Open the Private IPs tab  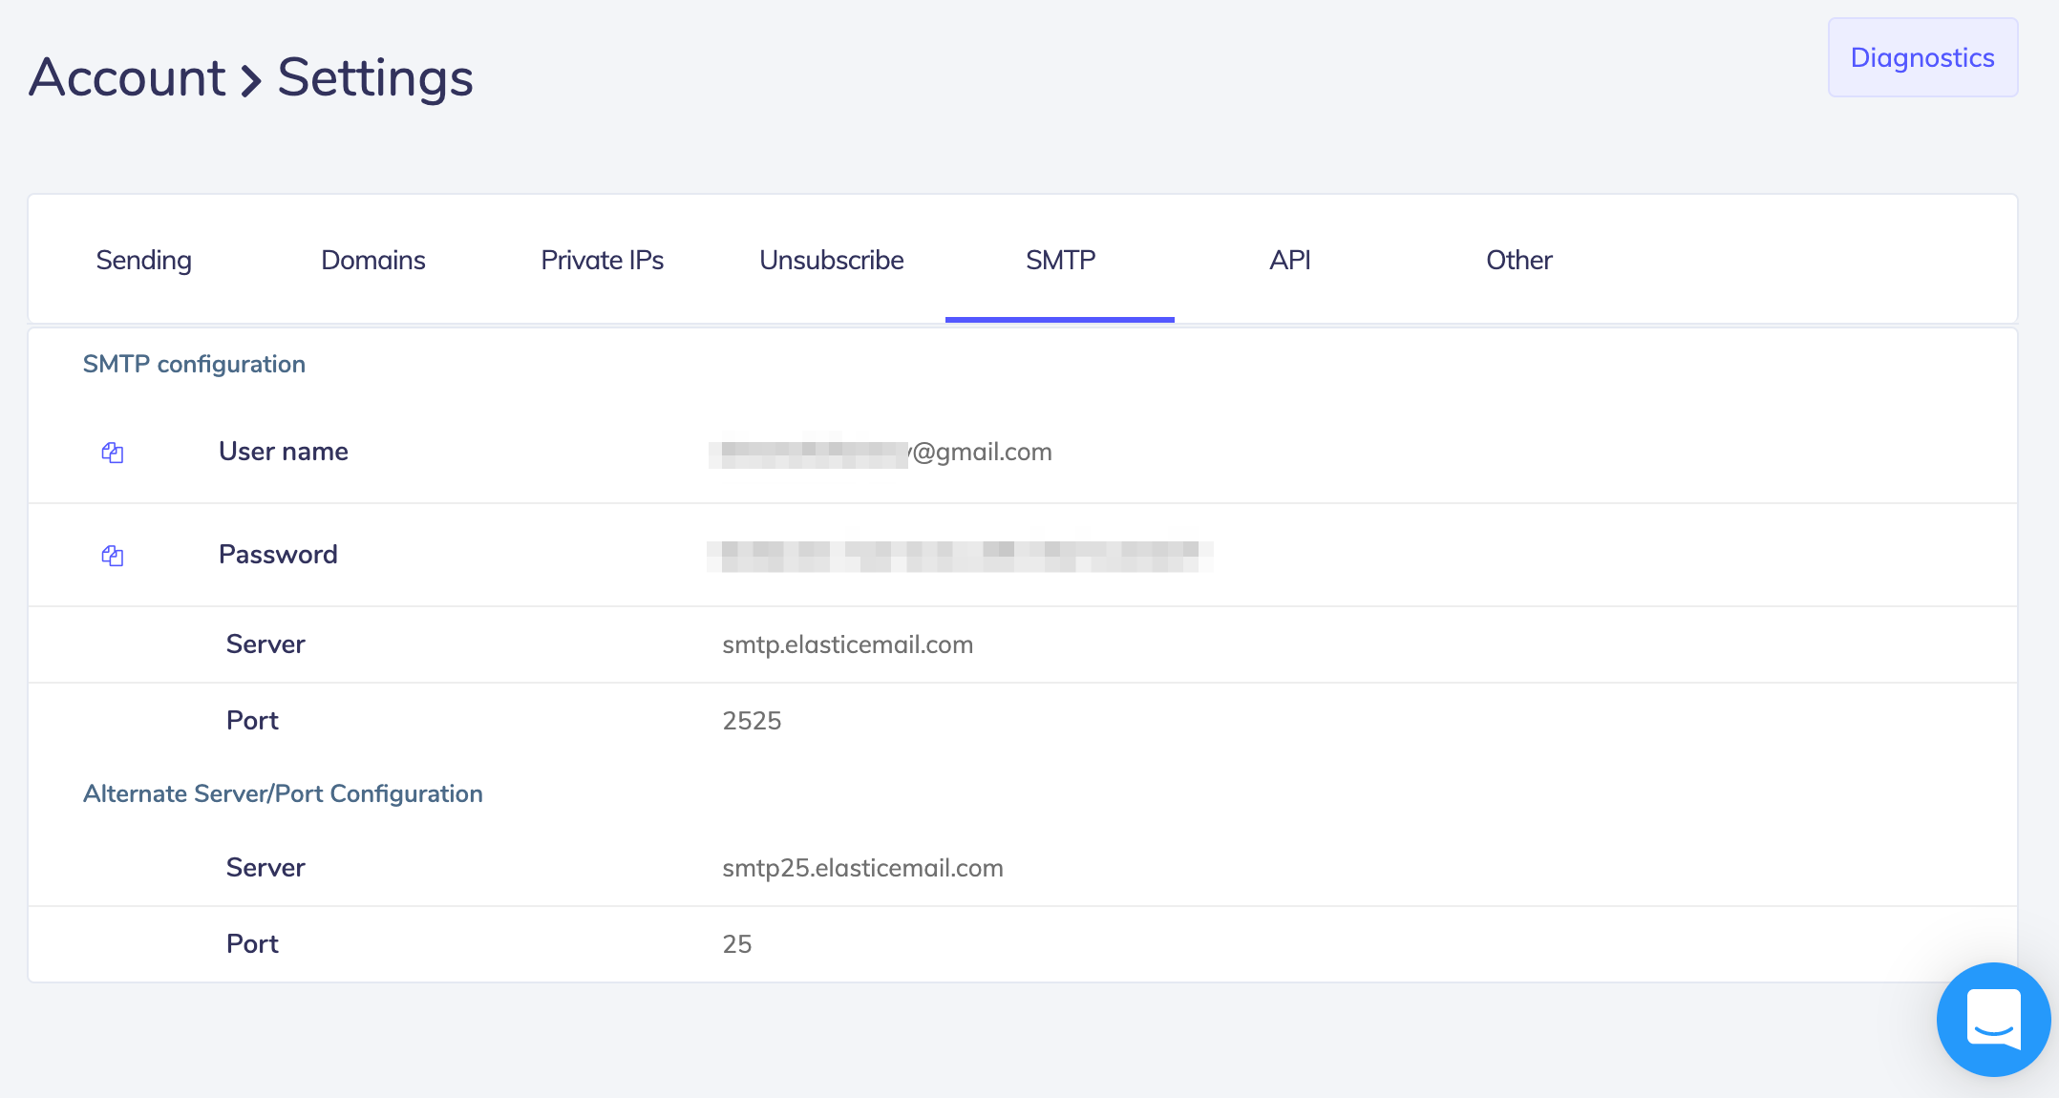coord(602,260)
